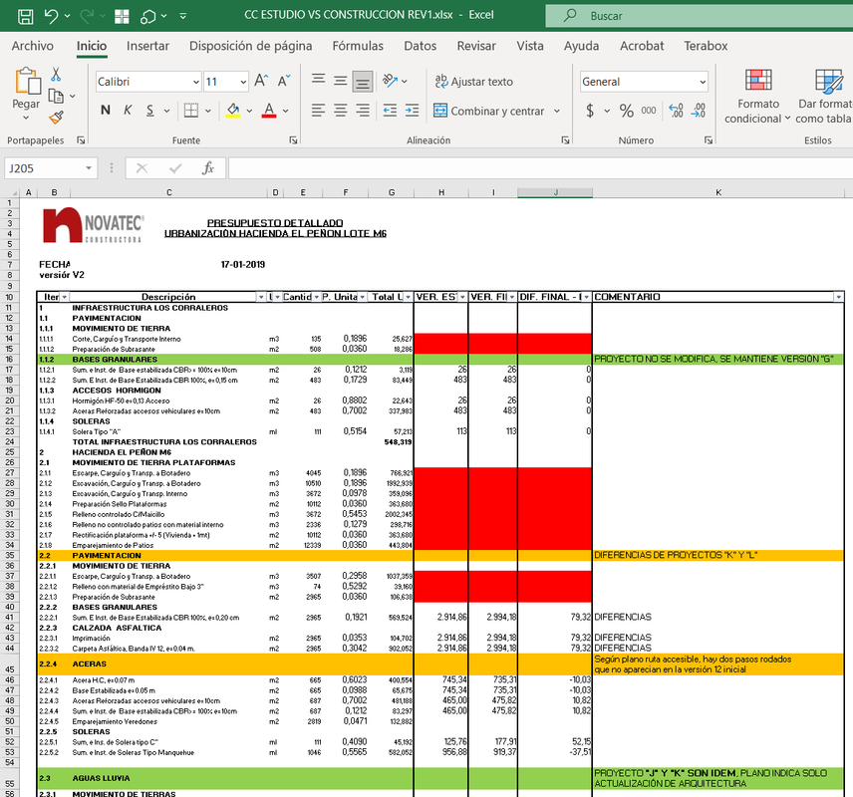Viewport: 853px width, 797px height.
Task: Click accounting currency $ icon
Action: pyautogui.click(x=590, y=111)
